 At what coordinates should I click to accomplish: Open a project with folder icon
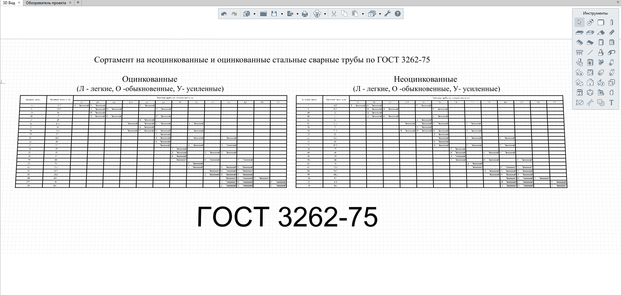pyautogui.click(x=263, y=14)
